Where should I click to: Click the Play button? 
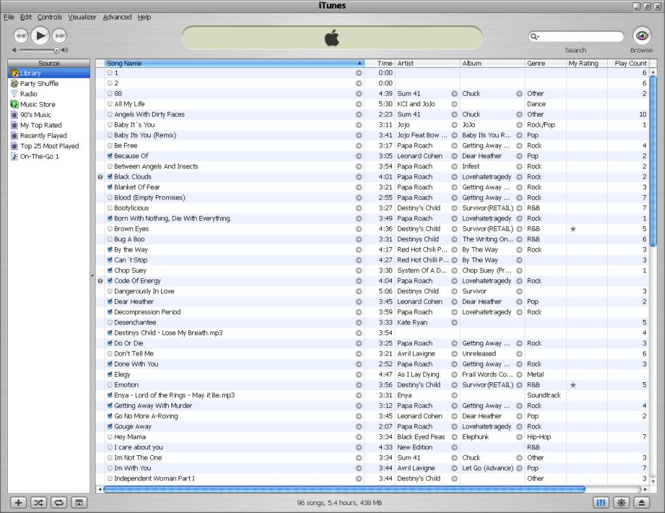coord(40,35)
